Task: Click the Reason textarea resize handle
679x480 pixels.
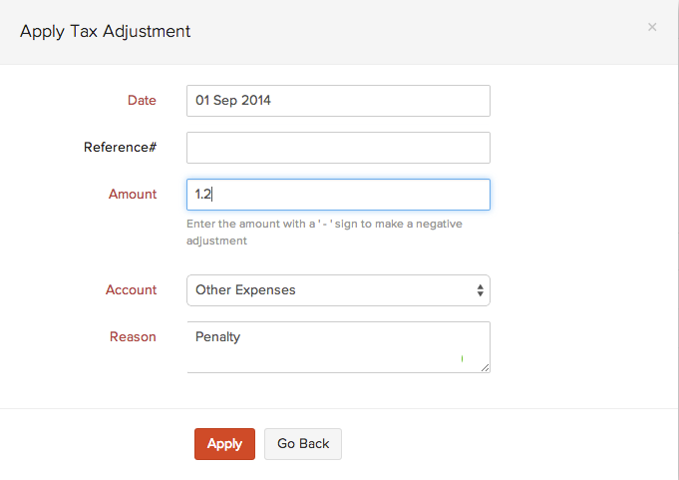Action: [x=485, y=367]
